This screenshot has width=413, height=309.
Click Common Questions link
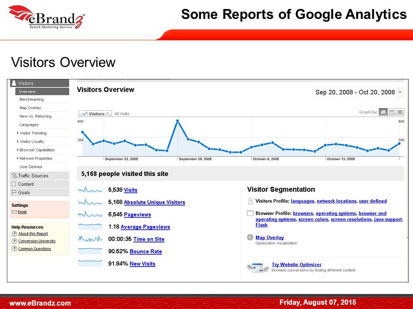point(34,248)
